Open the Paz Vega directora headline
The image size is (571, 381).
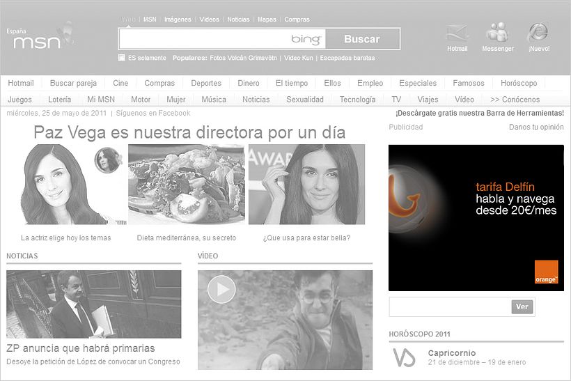189,132
